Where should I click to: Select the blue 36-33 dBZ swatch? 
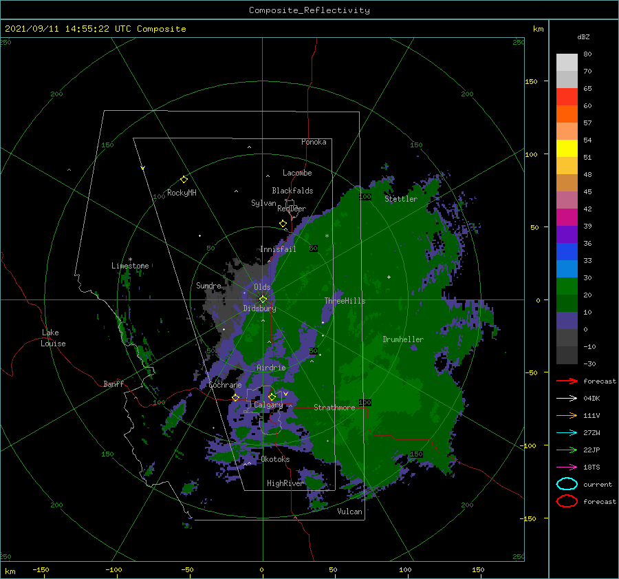click(567, 252)
